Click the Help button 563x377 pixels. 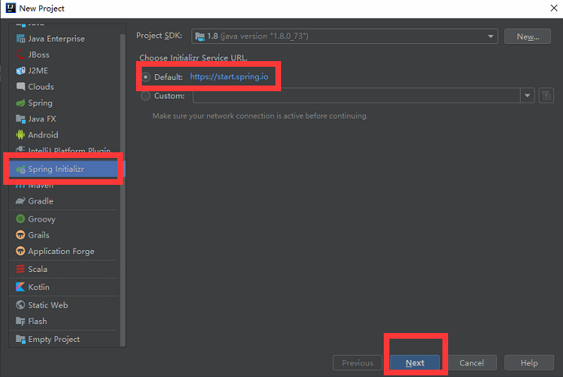pyautogui.click(x=529, y=362)
